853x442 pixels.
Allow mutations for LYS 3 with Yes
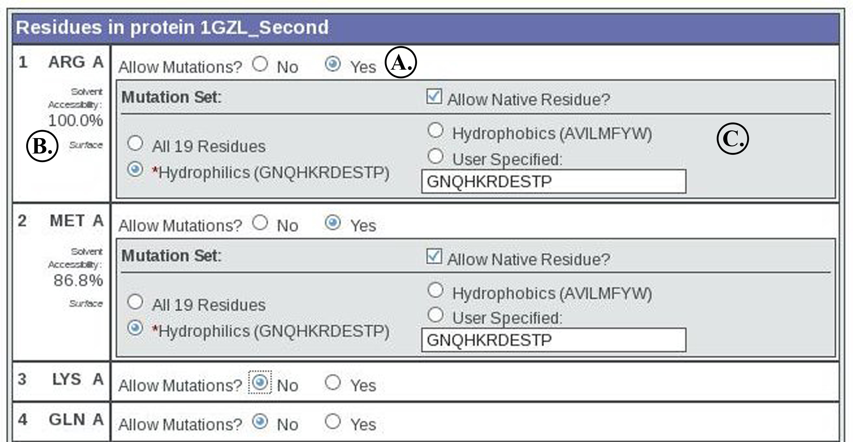[x=333, y=383]
